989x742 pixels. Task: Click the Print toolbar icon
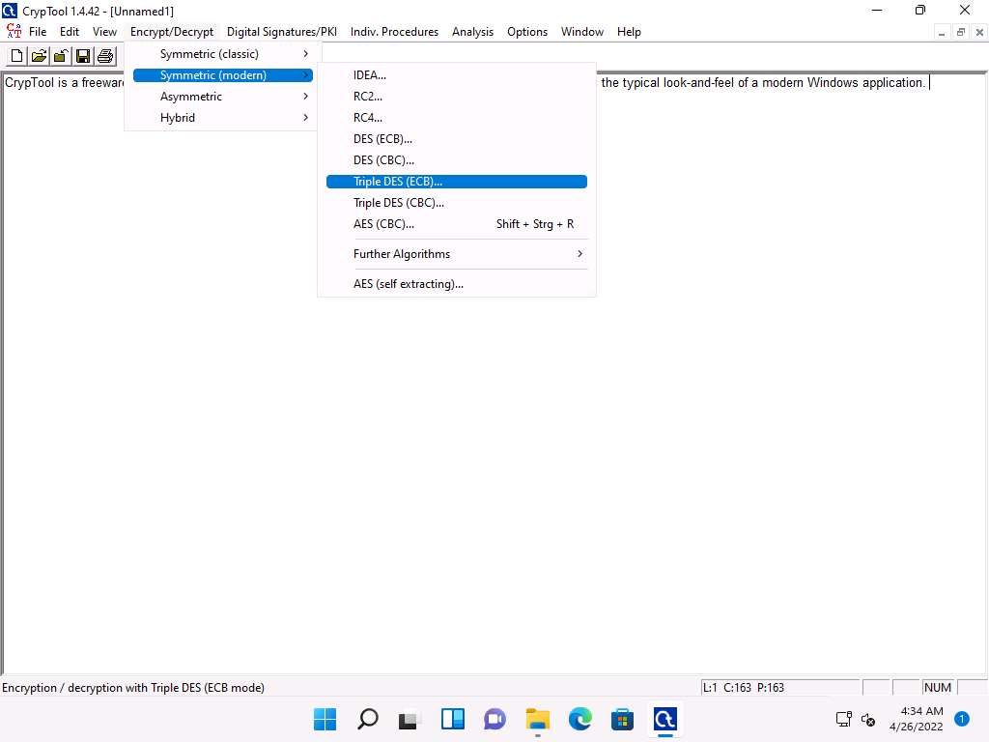coord(105,56)
